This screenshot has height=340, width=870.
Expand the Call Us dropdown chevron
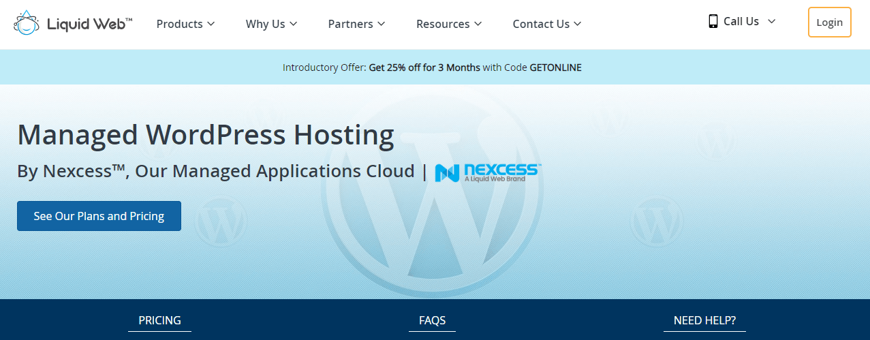(x=771, y=21)
